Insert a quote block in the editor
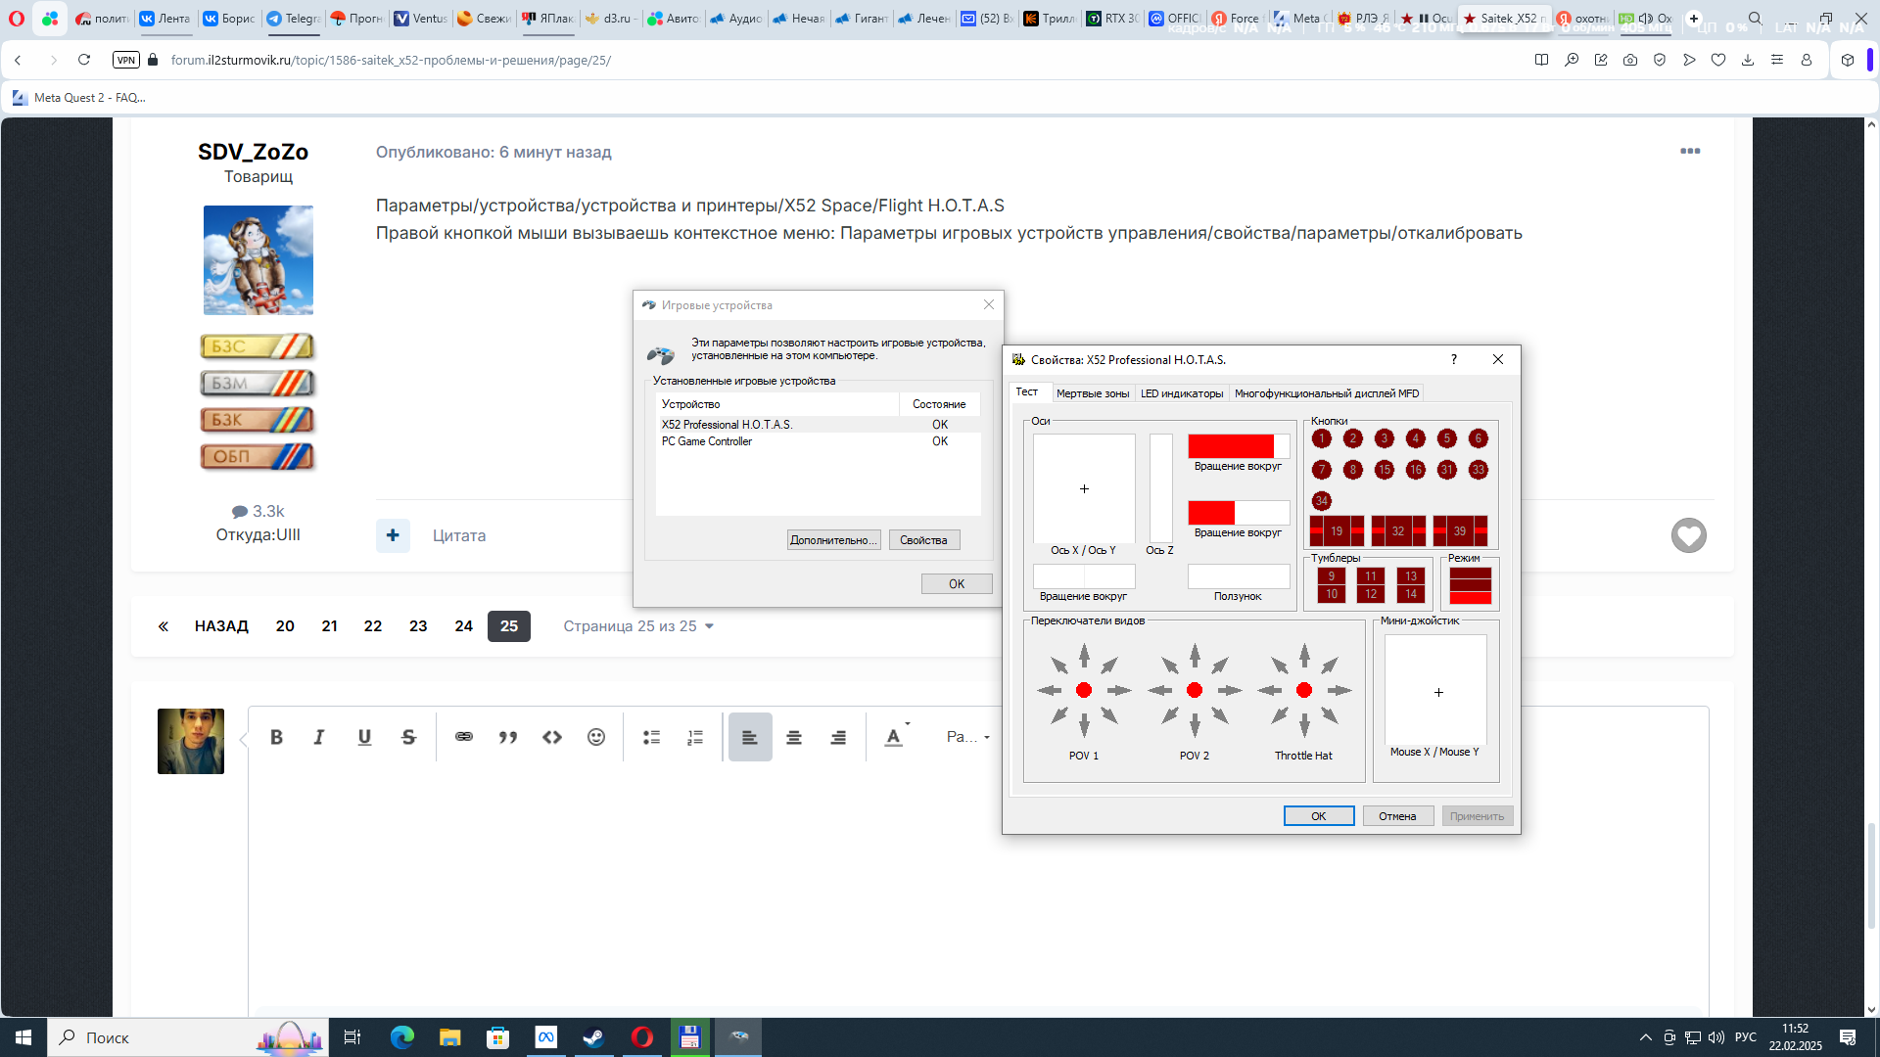This screenshot has height=1057, width=1880. click(x=508, y=737)
